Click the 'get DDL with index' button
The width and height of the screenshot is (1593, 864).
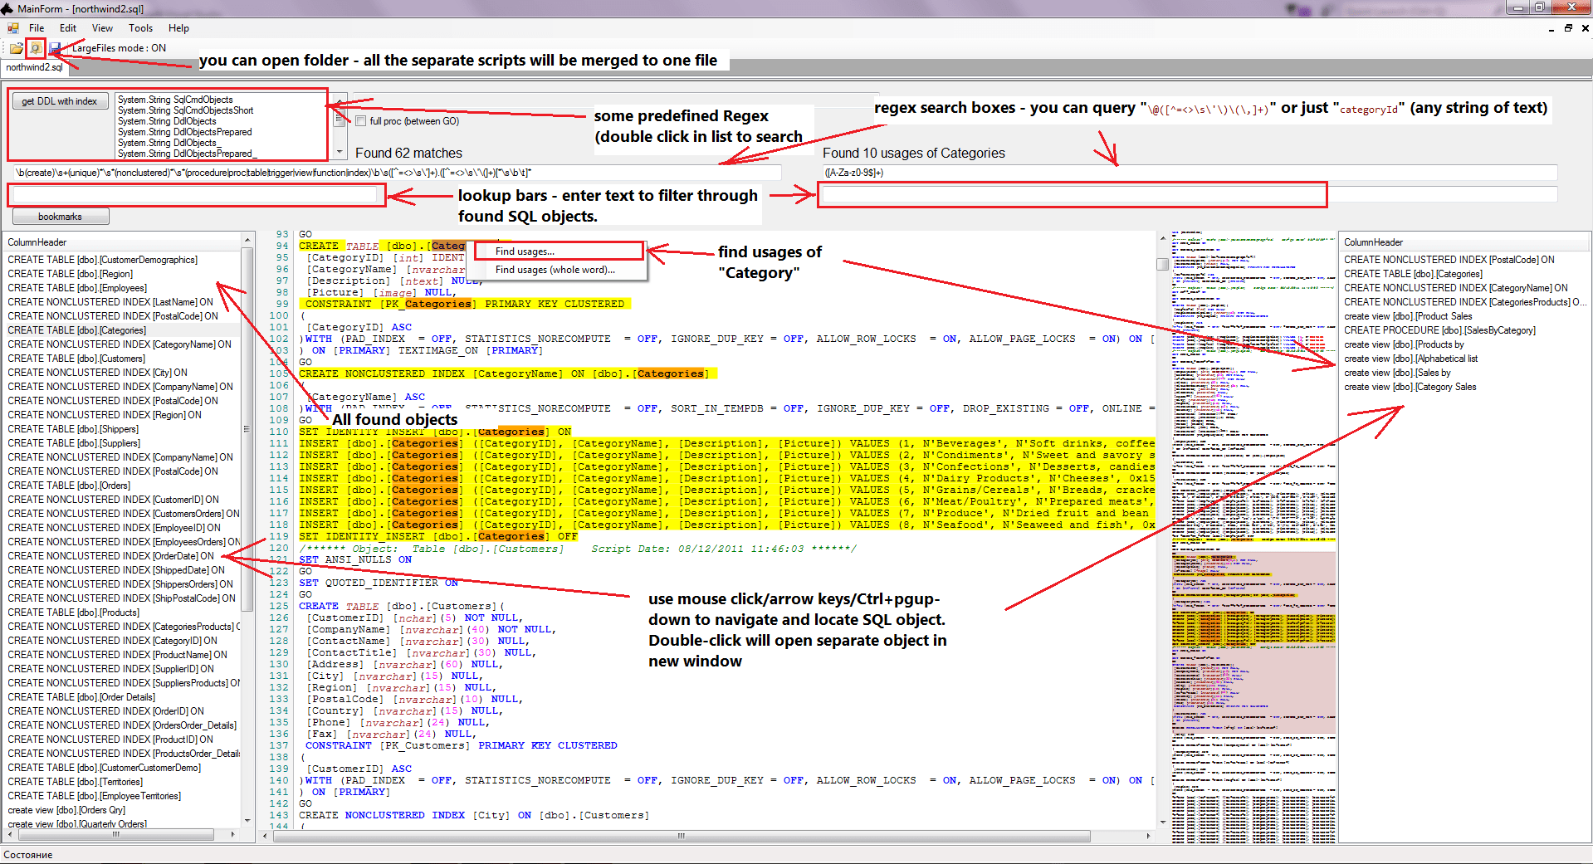[59, 100]
